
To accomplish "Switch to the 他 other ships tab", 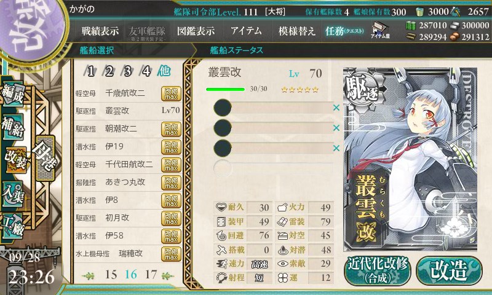I will pyautogui.click(x=164, y=71).
